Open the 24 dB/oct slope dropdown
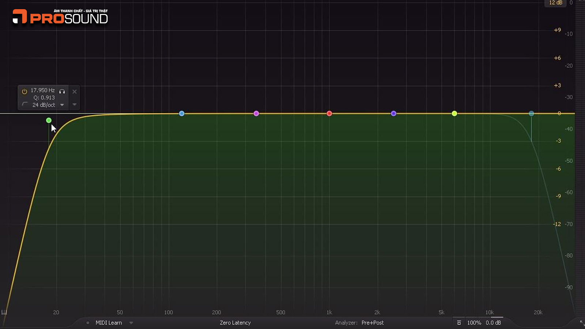Screen dimensions: 585x329 click(x=62, y=105)
